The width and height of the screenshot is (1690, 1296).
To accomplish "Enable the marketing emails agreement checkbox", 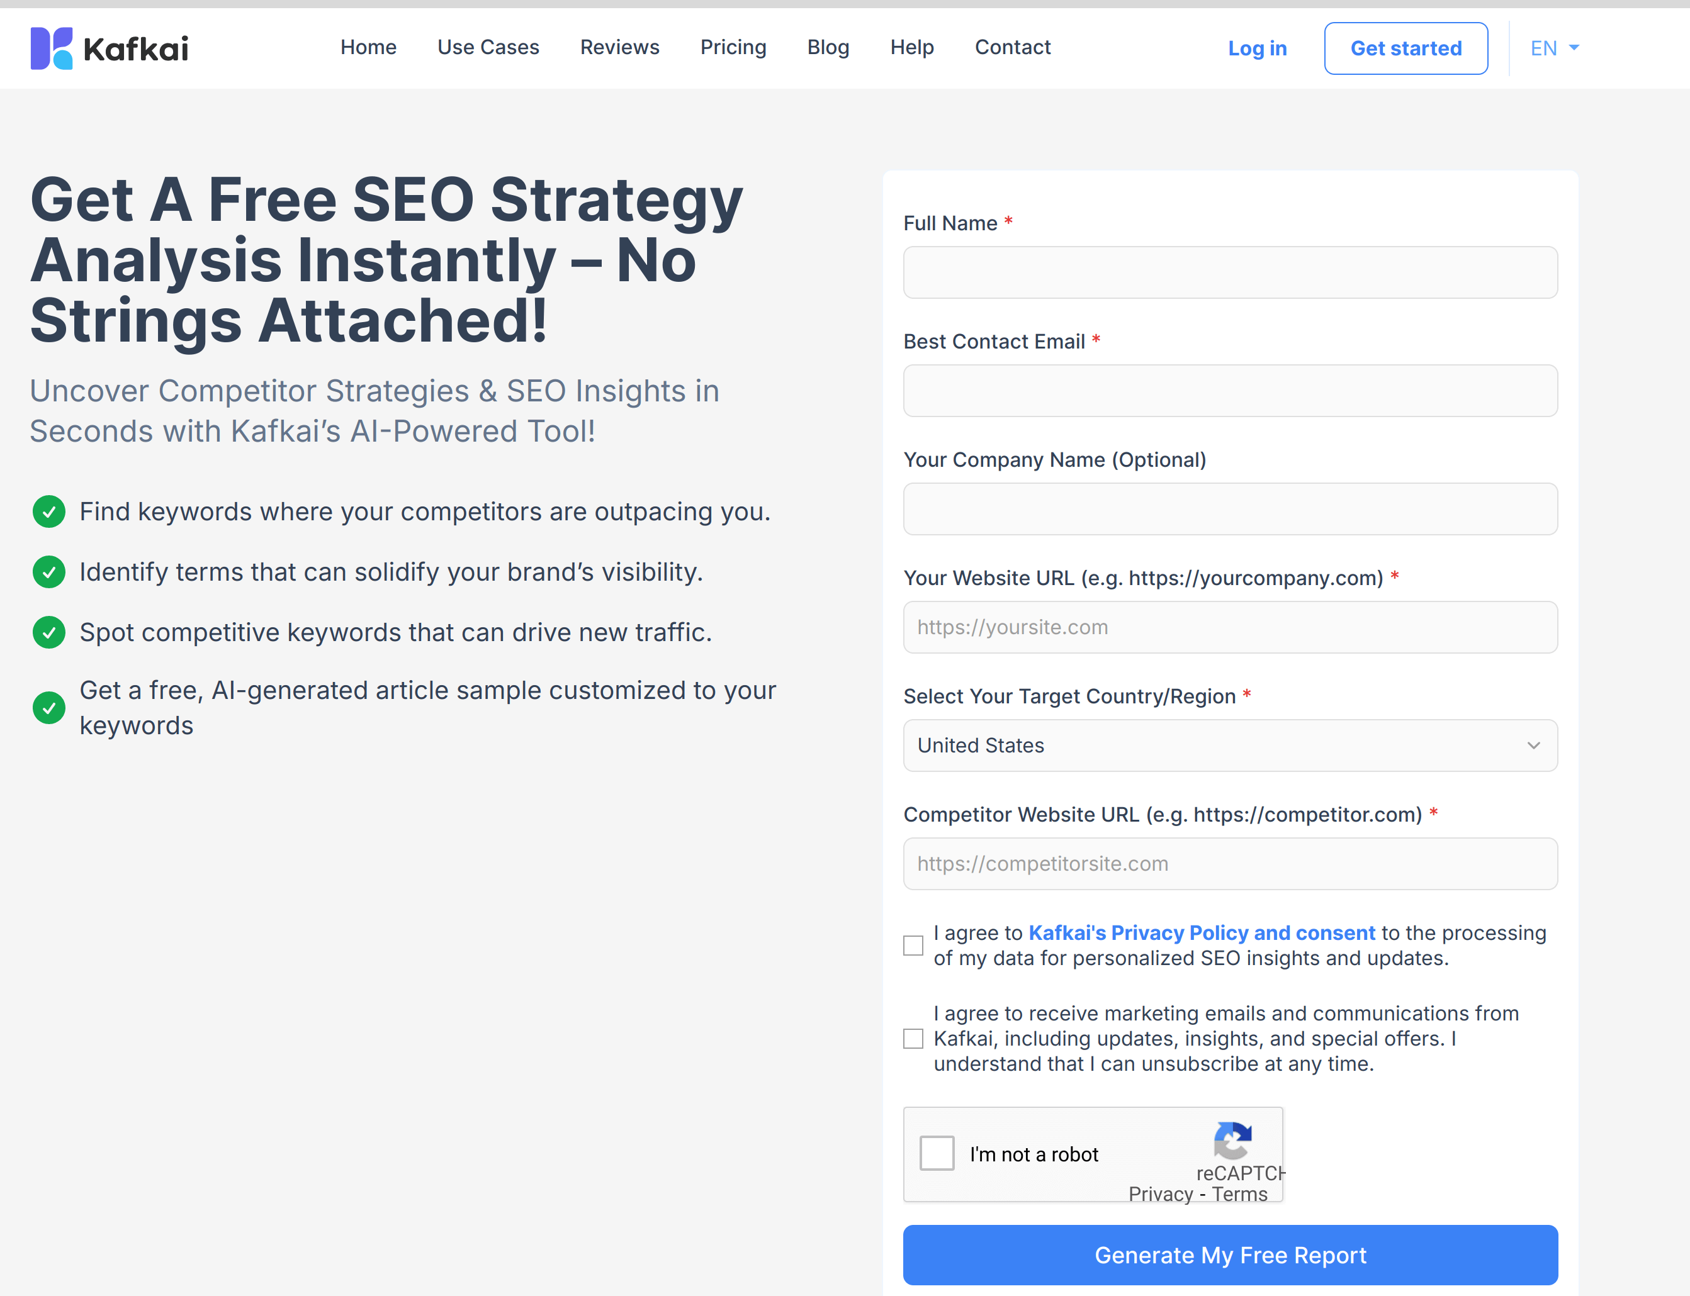I will tap(913, 1037).
